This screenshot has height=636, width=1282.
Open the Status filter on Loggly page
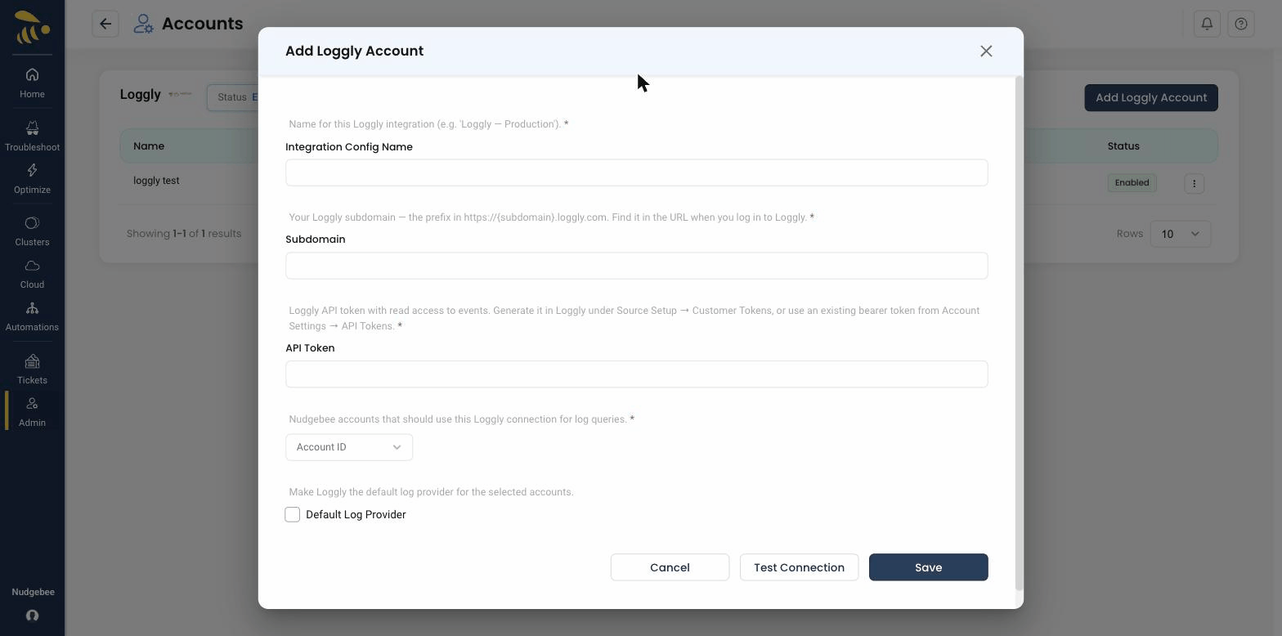click(233, 97)
